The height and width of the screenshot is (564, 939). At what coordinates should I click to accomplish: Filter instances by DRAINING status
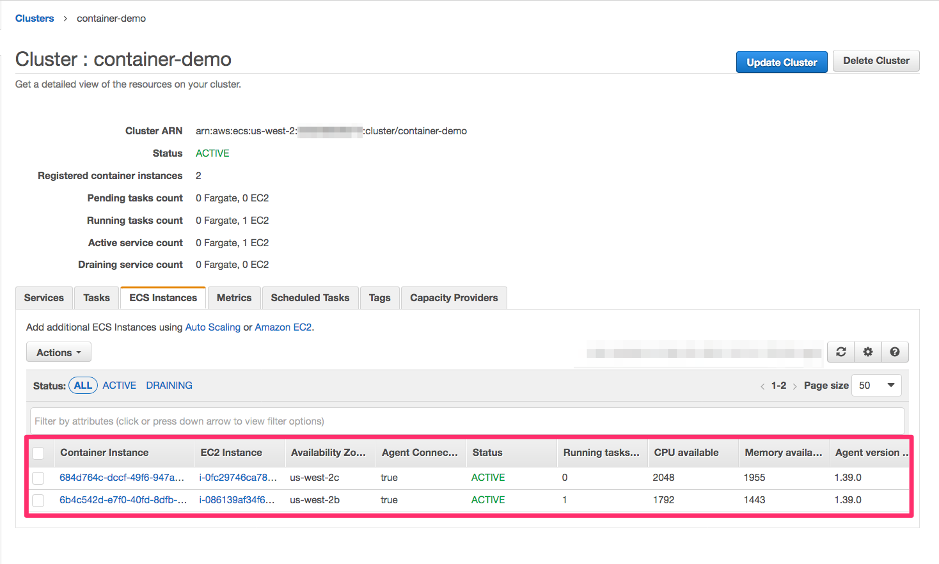169,386
